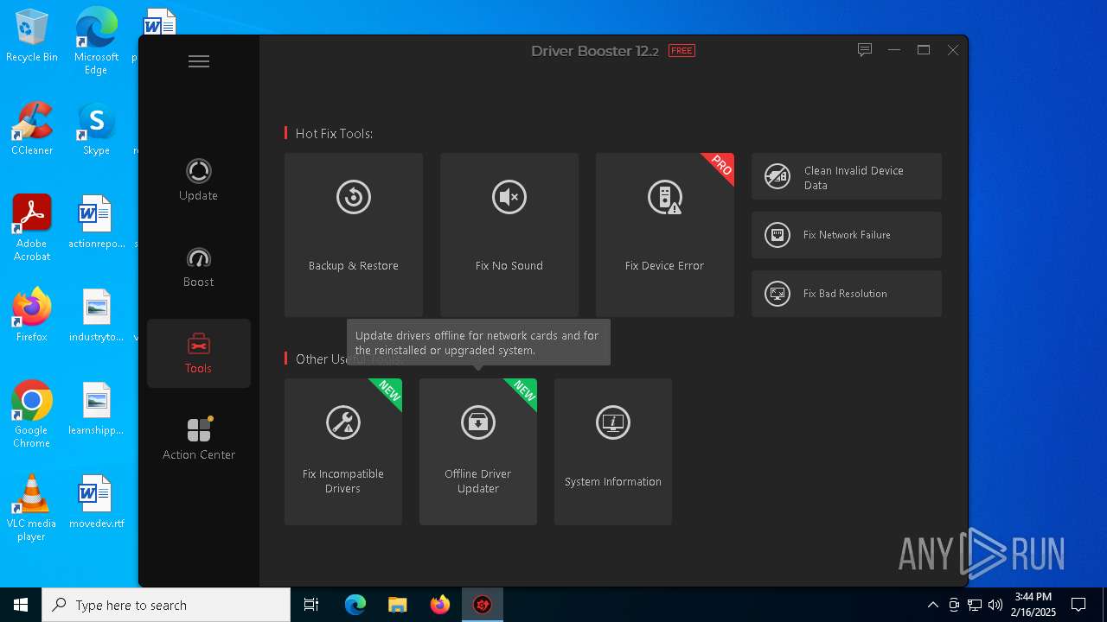Select the VLC media player desktop shortcut

coord(32,508)
